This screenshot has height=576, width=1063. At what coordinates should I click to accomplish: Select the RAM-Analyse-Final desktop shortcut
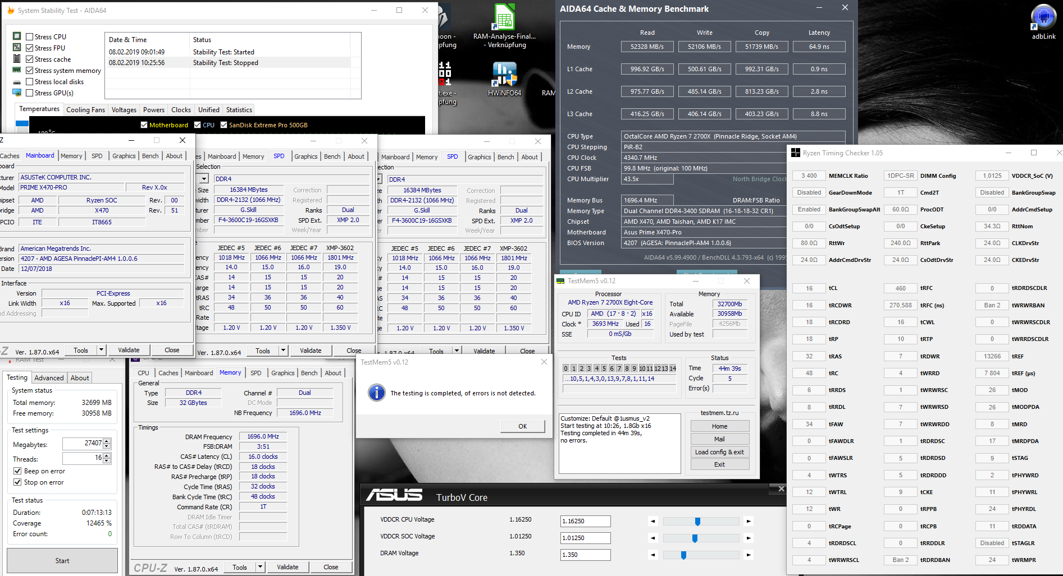click(504, 26)
